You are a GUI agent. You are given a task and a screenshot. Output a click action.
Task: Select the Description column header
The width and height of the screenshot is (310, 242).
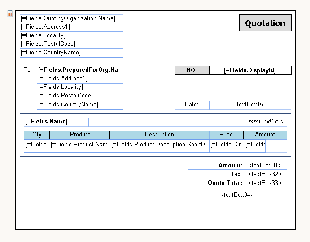click(x=159, y=135)
